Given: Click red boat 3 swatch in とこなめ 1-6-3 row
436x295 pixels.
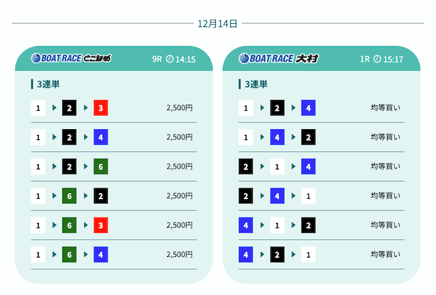Looking at the screenshot, I should click(x=101, y=225).
